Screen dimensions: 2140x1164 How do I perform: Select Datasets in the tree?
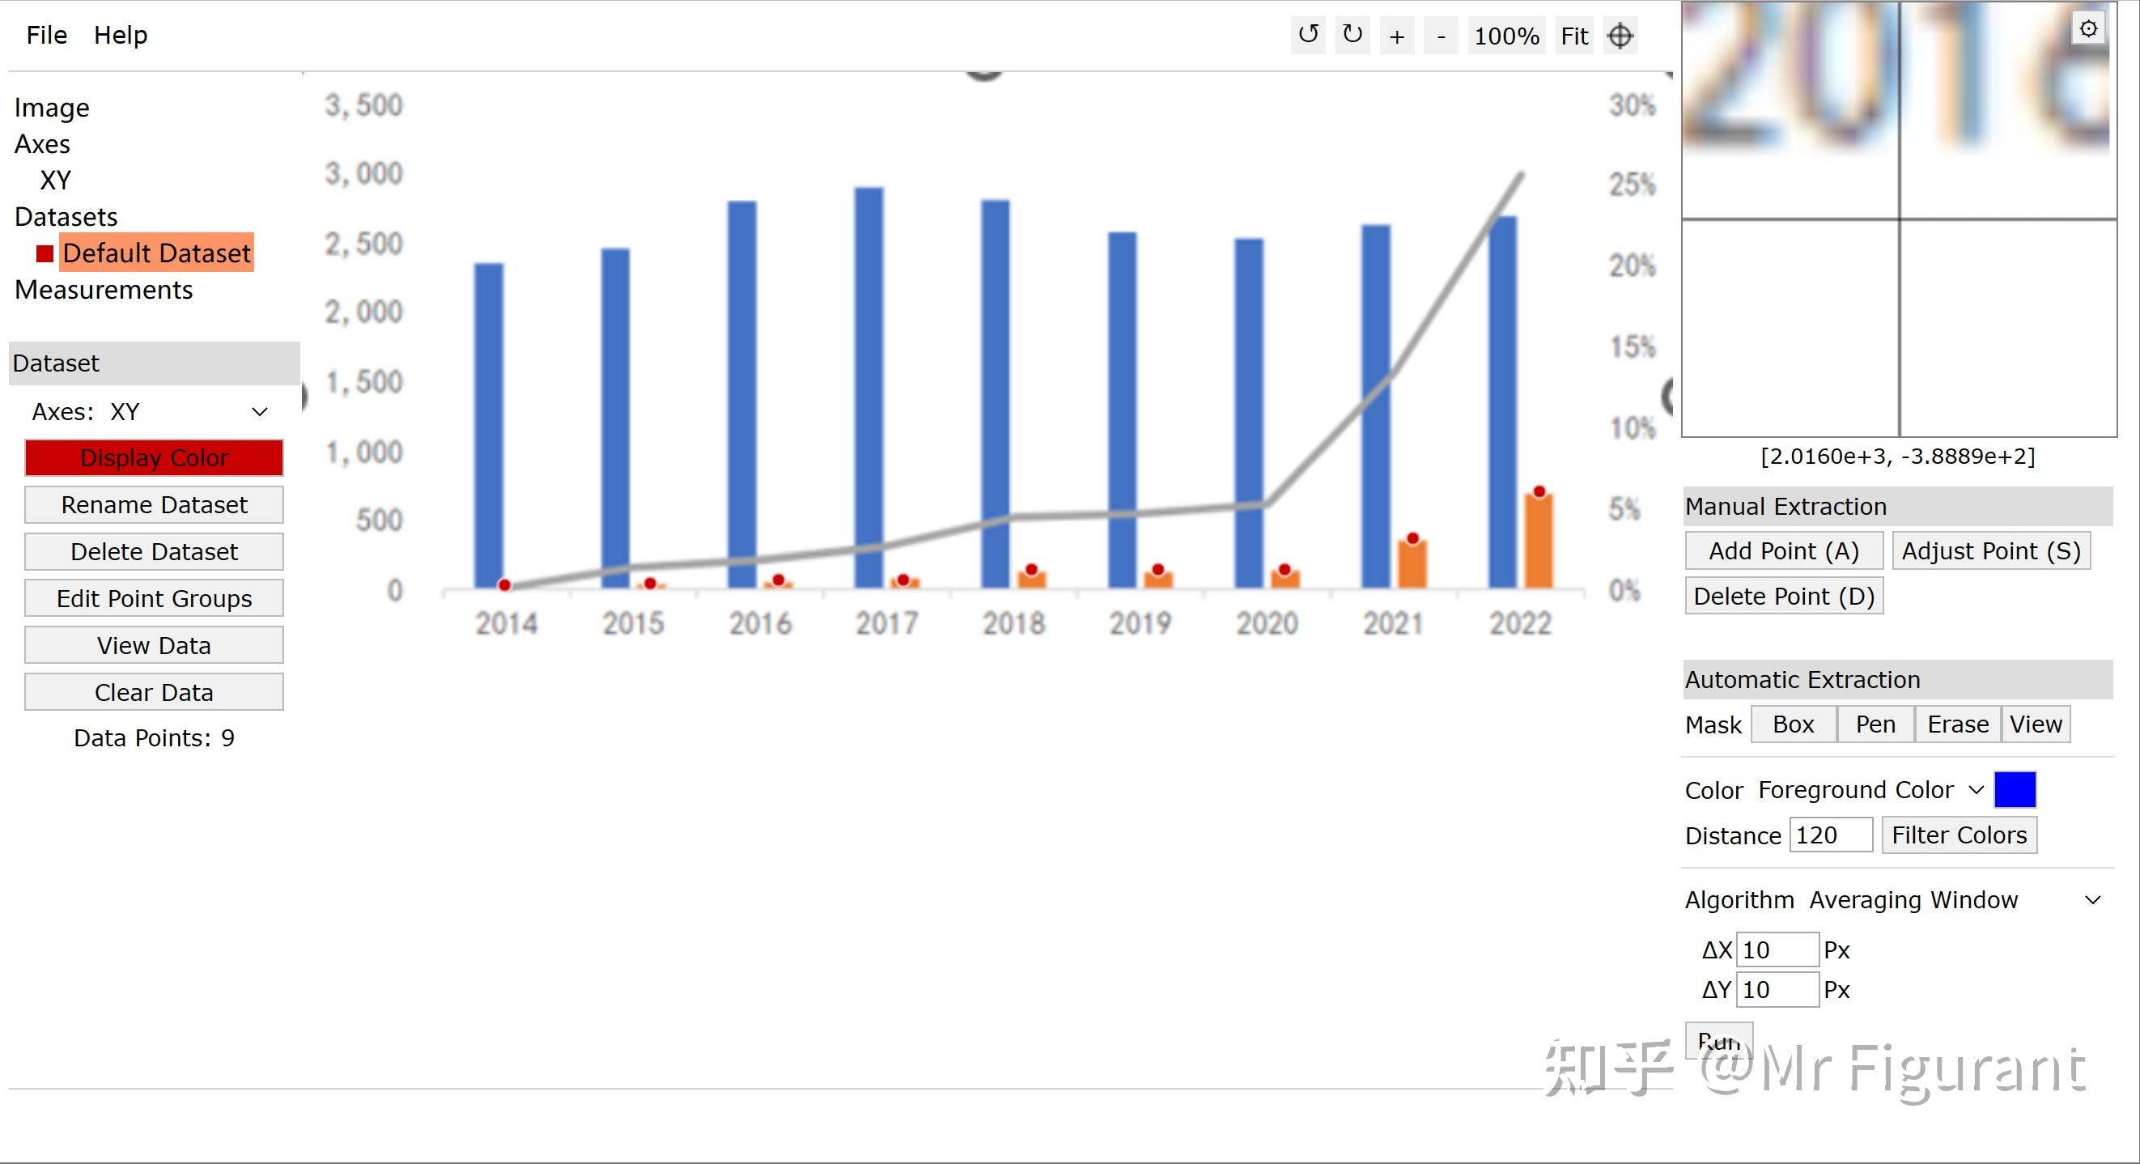click(x=66, y=217)
